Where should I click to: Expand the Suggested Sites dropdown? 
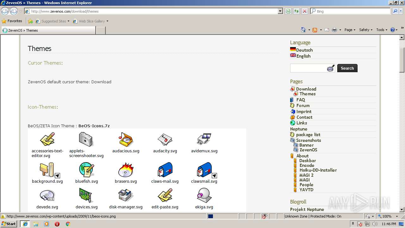click(x=68, y=21)
